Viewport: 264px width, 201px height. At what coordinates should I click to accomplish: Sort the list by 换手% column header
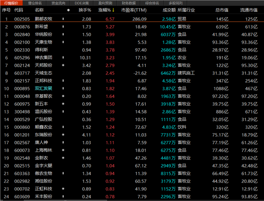[85, 10]
